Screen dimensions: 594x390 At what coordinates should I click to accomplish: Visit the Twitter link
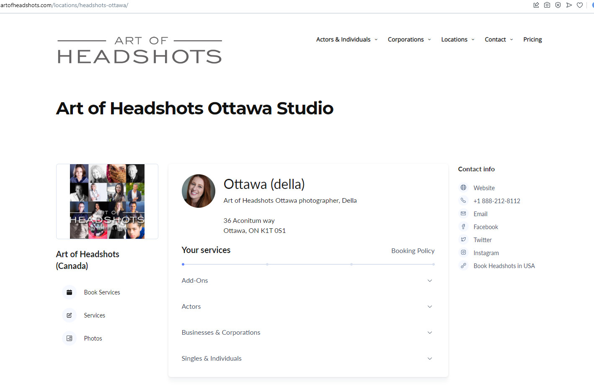(x=483, y=240)
